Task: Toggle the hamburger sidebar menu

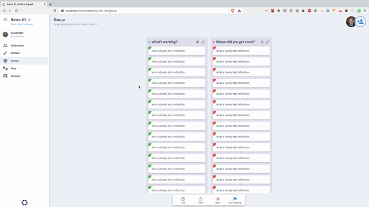Action: point(5,20)
